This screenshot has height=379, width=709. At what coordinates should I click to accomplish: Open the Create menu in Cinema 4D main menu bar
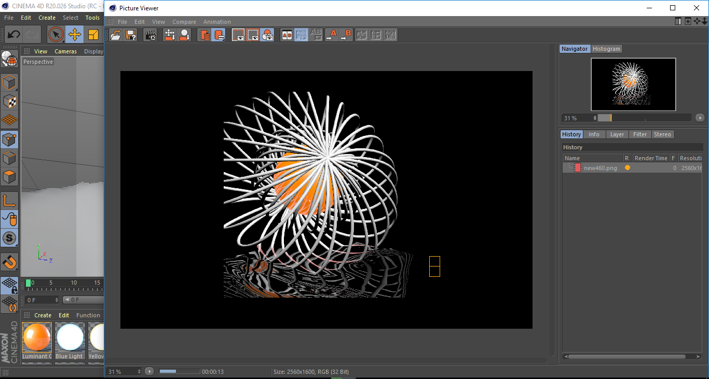pyautogui.click(x=47, y=18)
